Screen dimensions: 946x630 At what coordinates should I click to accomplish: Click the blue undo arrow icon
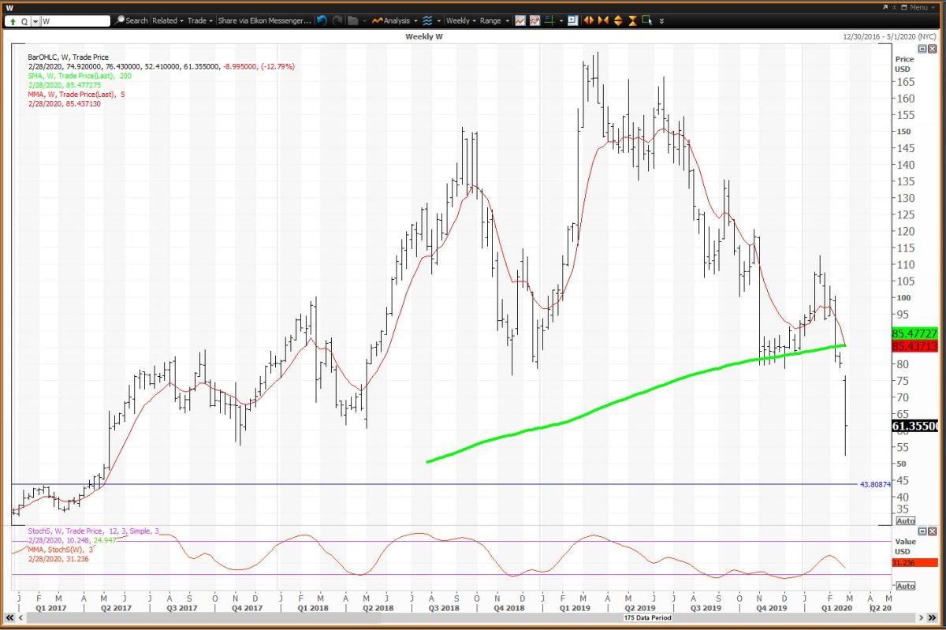(322, 21)
